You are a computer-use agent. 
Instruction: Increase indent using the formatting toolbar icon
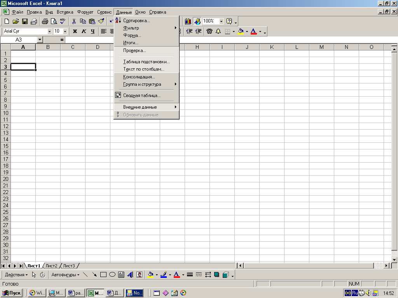[198, 31]
